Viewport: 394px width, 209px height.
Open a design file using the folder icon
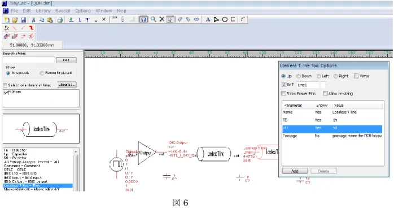(x=15, y=20)
